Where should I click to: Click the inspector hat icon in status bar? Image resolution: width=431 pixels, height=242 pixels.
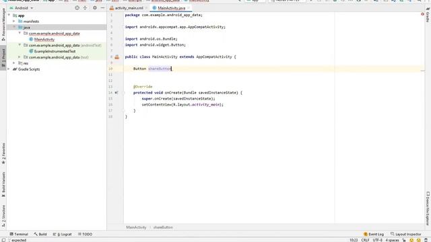(426, 240)
